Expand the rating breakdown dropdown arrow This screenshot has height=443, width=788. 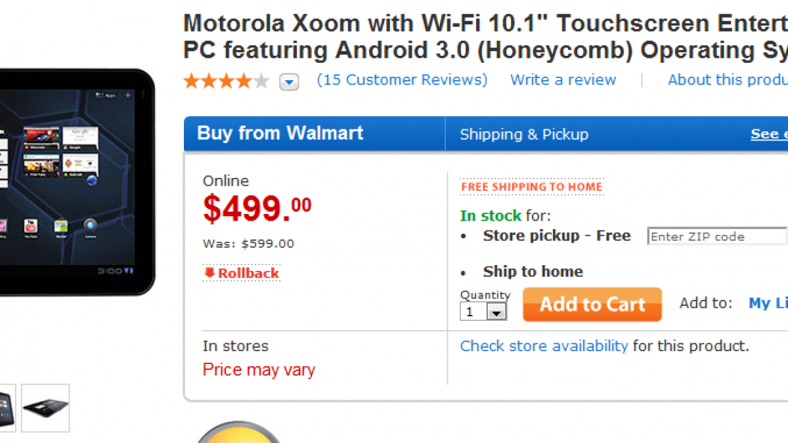tap(289, 82)
